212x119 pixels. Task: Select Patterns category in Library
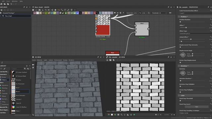point(4,80)
